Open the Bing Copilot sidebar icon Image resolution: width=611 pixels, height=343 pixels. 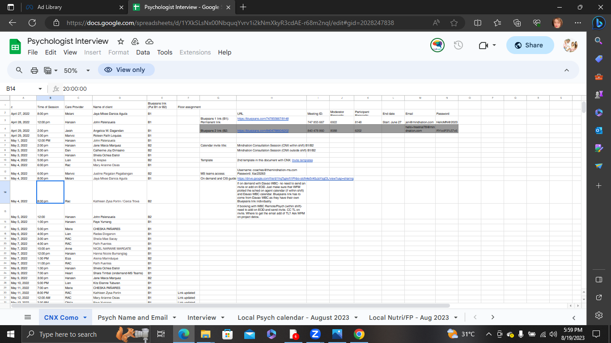[598, 23]
